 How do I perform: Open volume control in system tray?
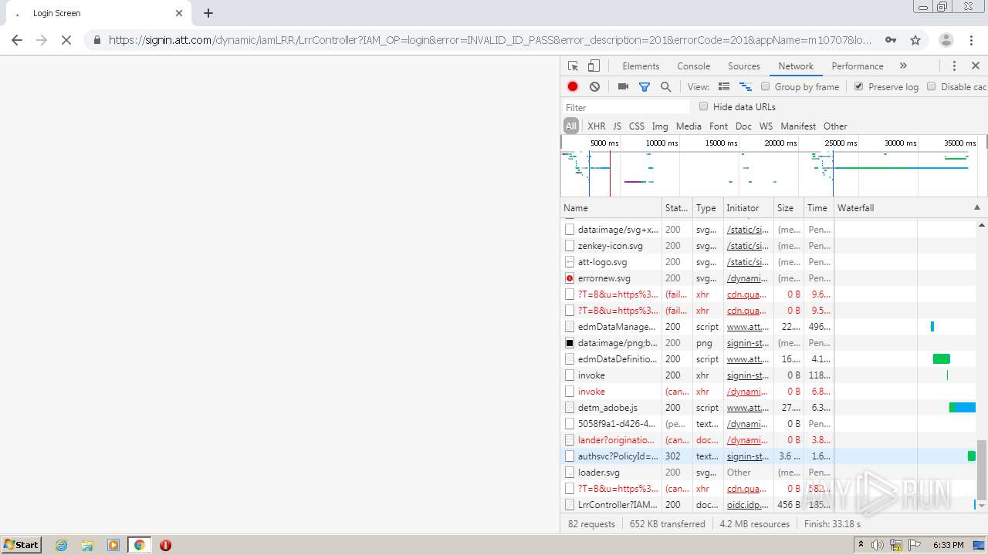click(878, 545)
